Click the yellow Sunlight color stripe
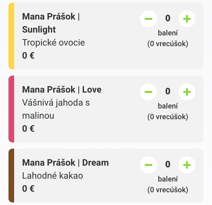 click(x=11, y=36)
